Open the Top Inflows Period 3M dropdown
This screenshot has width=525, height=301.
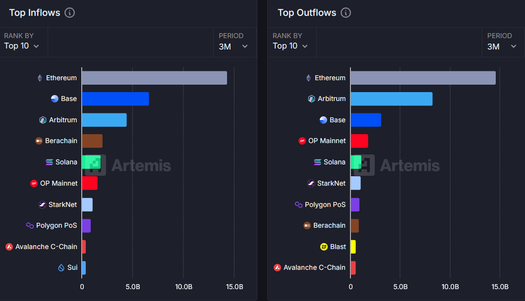[x=233, y=47]
